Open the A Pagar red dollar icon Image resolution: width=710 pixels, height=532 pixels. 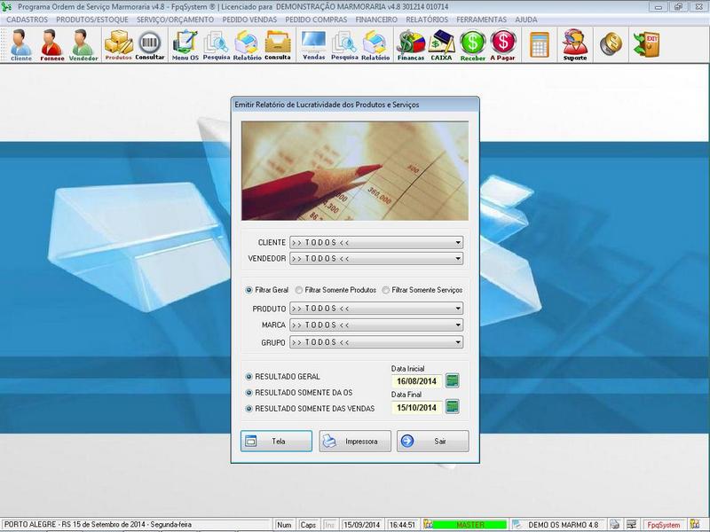pyautogui.click(x=502, y=44)
